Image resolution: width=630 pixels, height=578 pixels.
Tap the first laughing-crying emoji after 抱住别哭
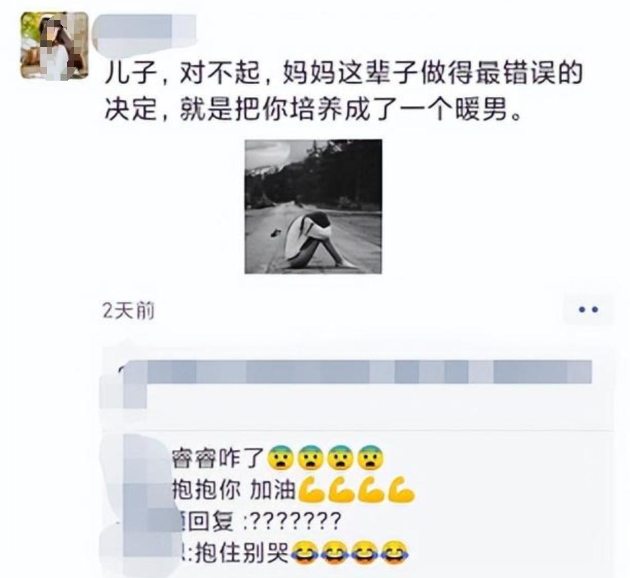pos(305,553)
